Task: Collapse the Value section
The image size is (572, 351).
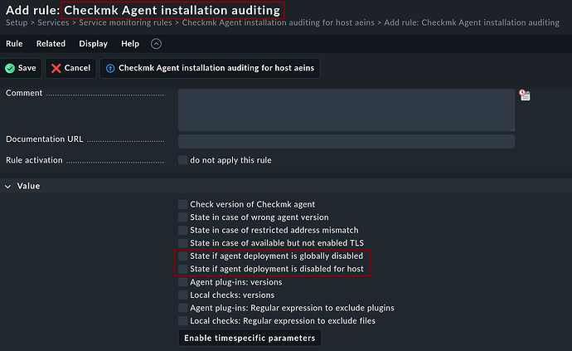Action: click(x=9, y=186)
